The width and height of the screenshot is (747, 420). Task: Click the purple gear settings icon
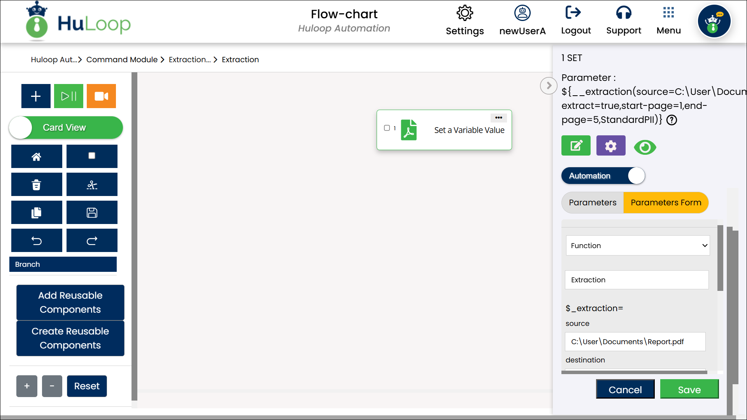point(610,146)
